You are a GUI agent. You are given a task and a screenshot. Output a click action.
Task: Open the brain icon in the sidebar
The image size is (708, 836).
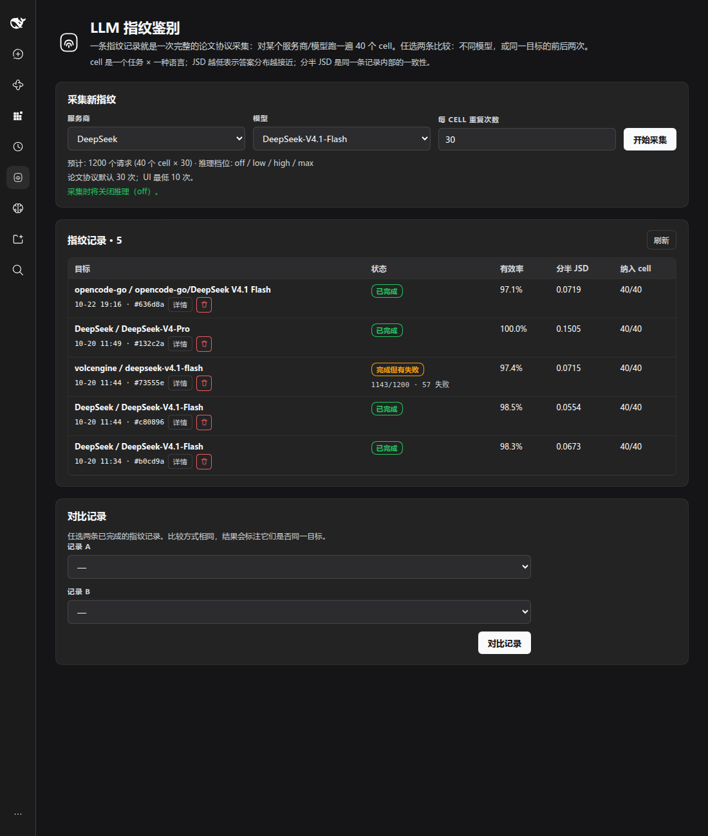[18, 208]
